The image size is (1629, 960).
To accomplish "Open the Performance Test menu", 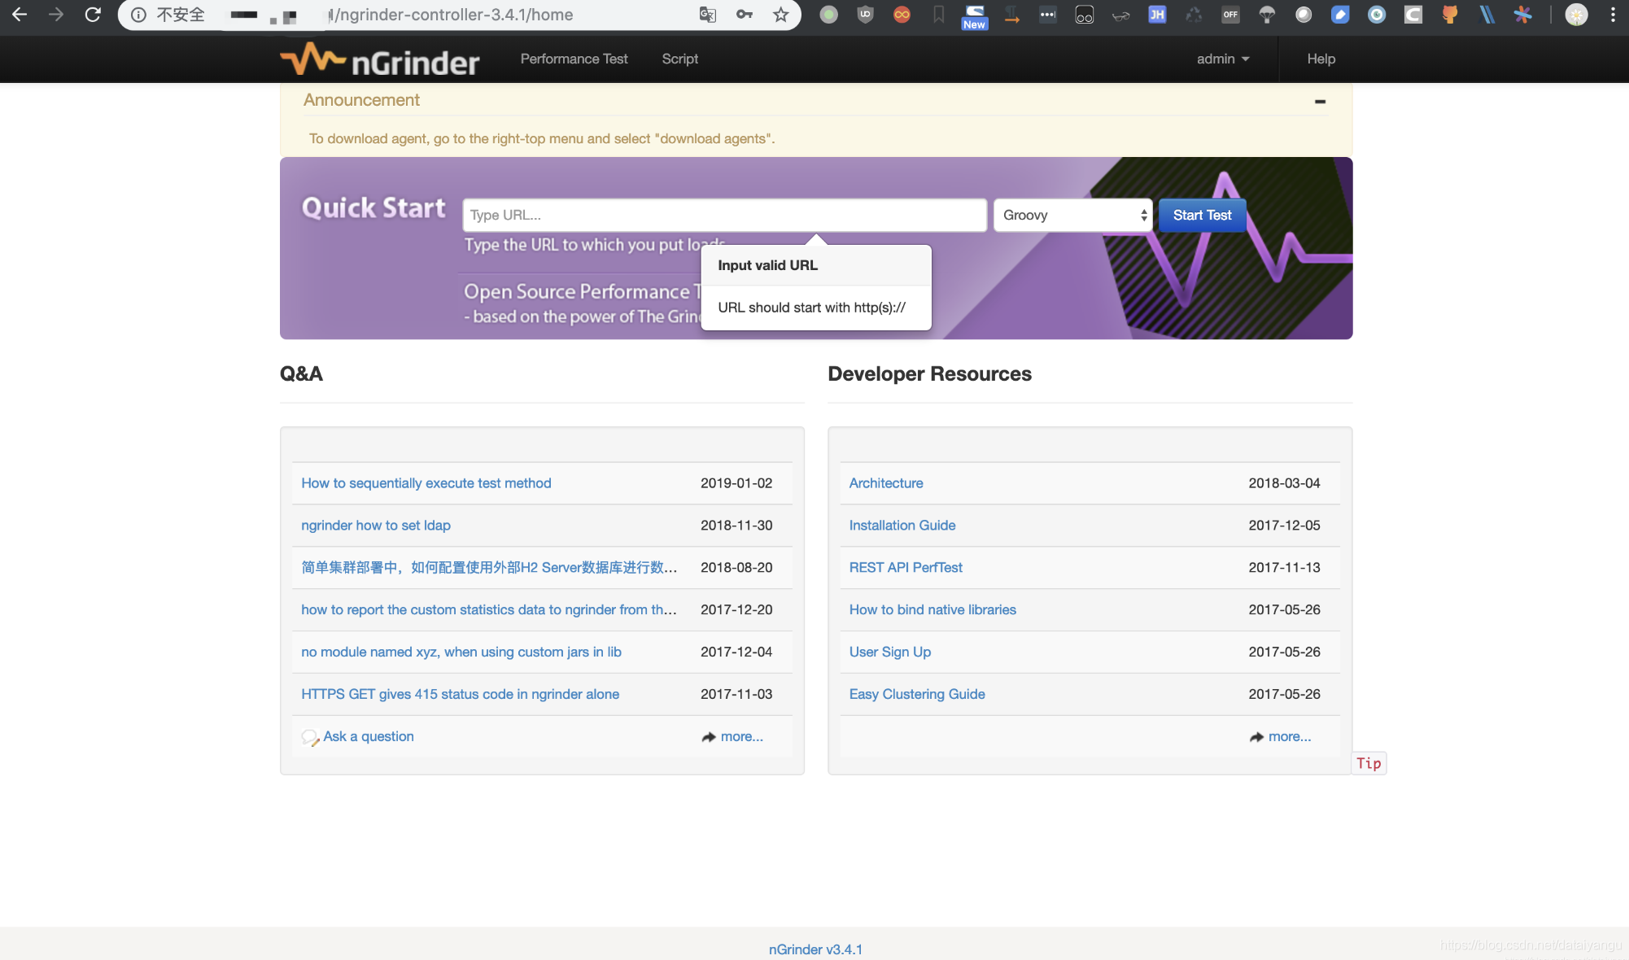I will (x=574, y=59).
